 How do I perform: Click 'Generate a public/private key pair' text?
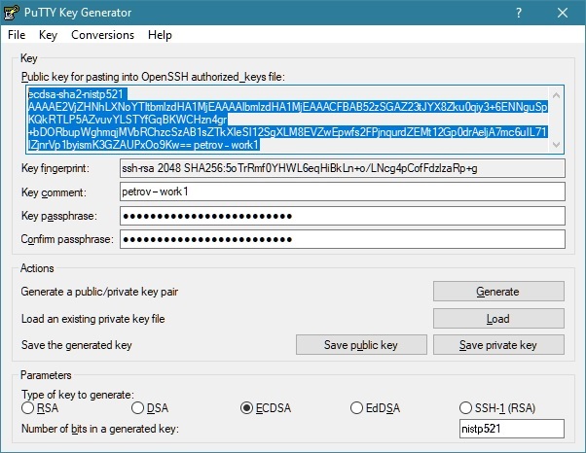[x=99, y=292]
